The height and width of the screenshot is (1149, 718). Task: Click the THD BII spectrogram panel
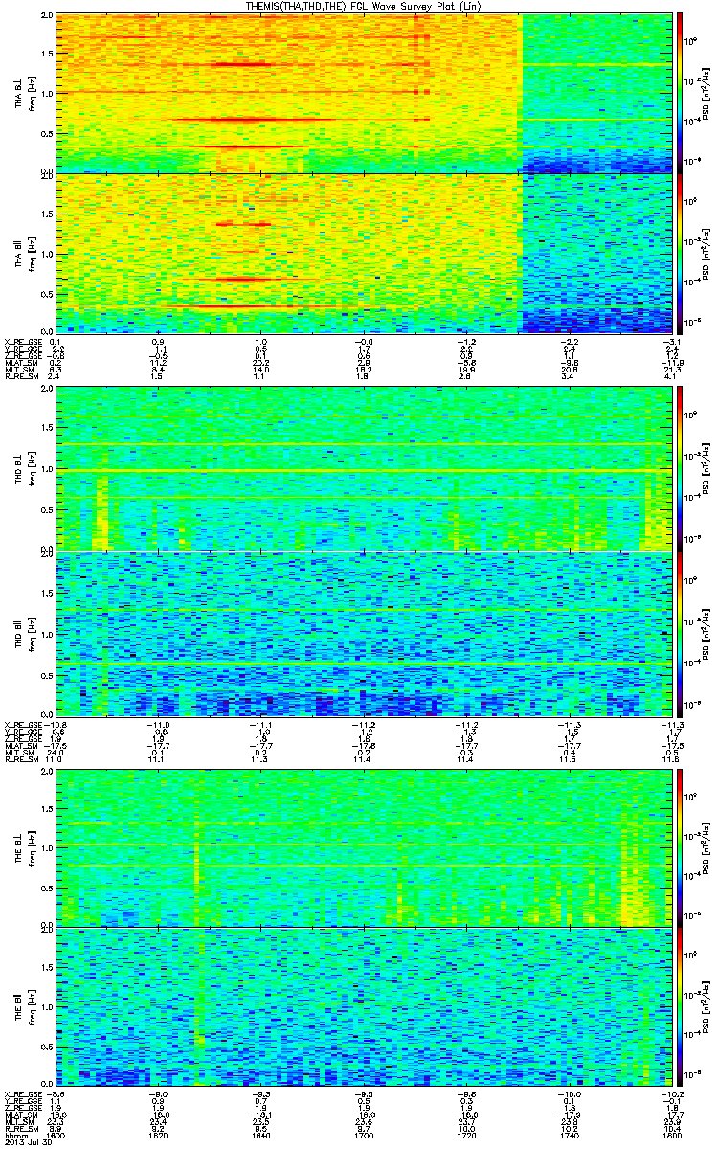tap(364, 633)
